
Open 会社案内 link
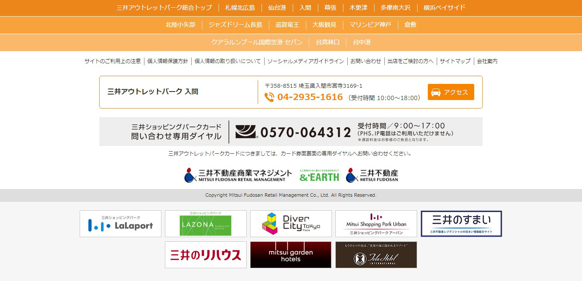pyautogui.click(x=487, y=61)
